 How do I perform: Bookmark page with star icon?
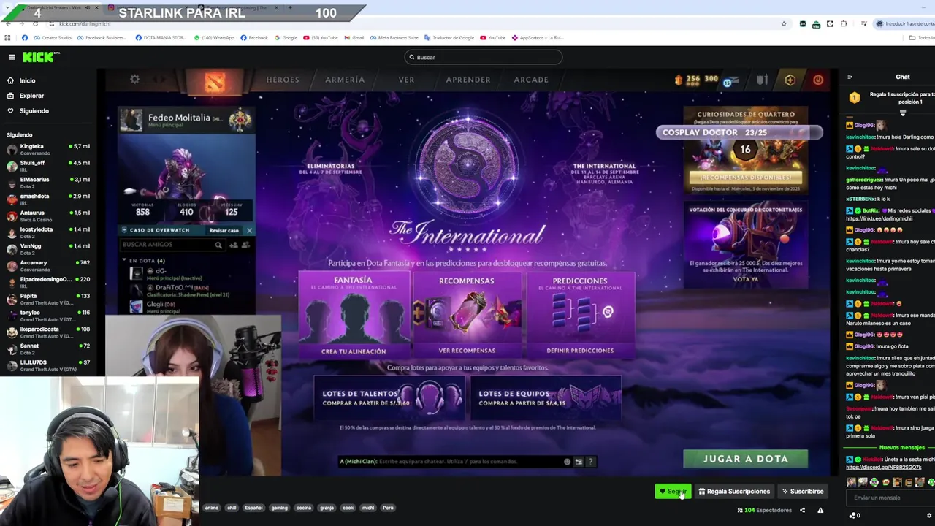pos(784,23)
